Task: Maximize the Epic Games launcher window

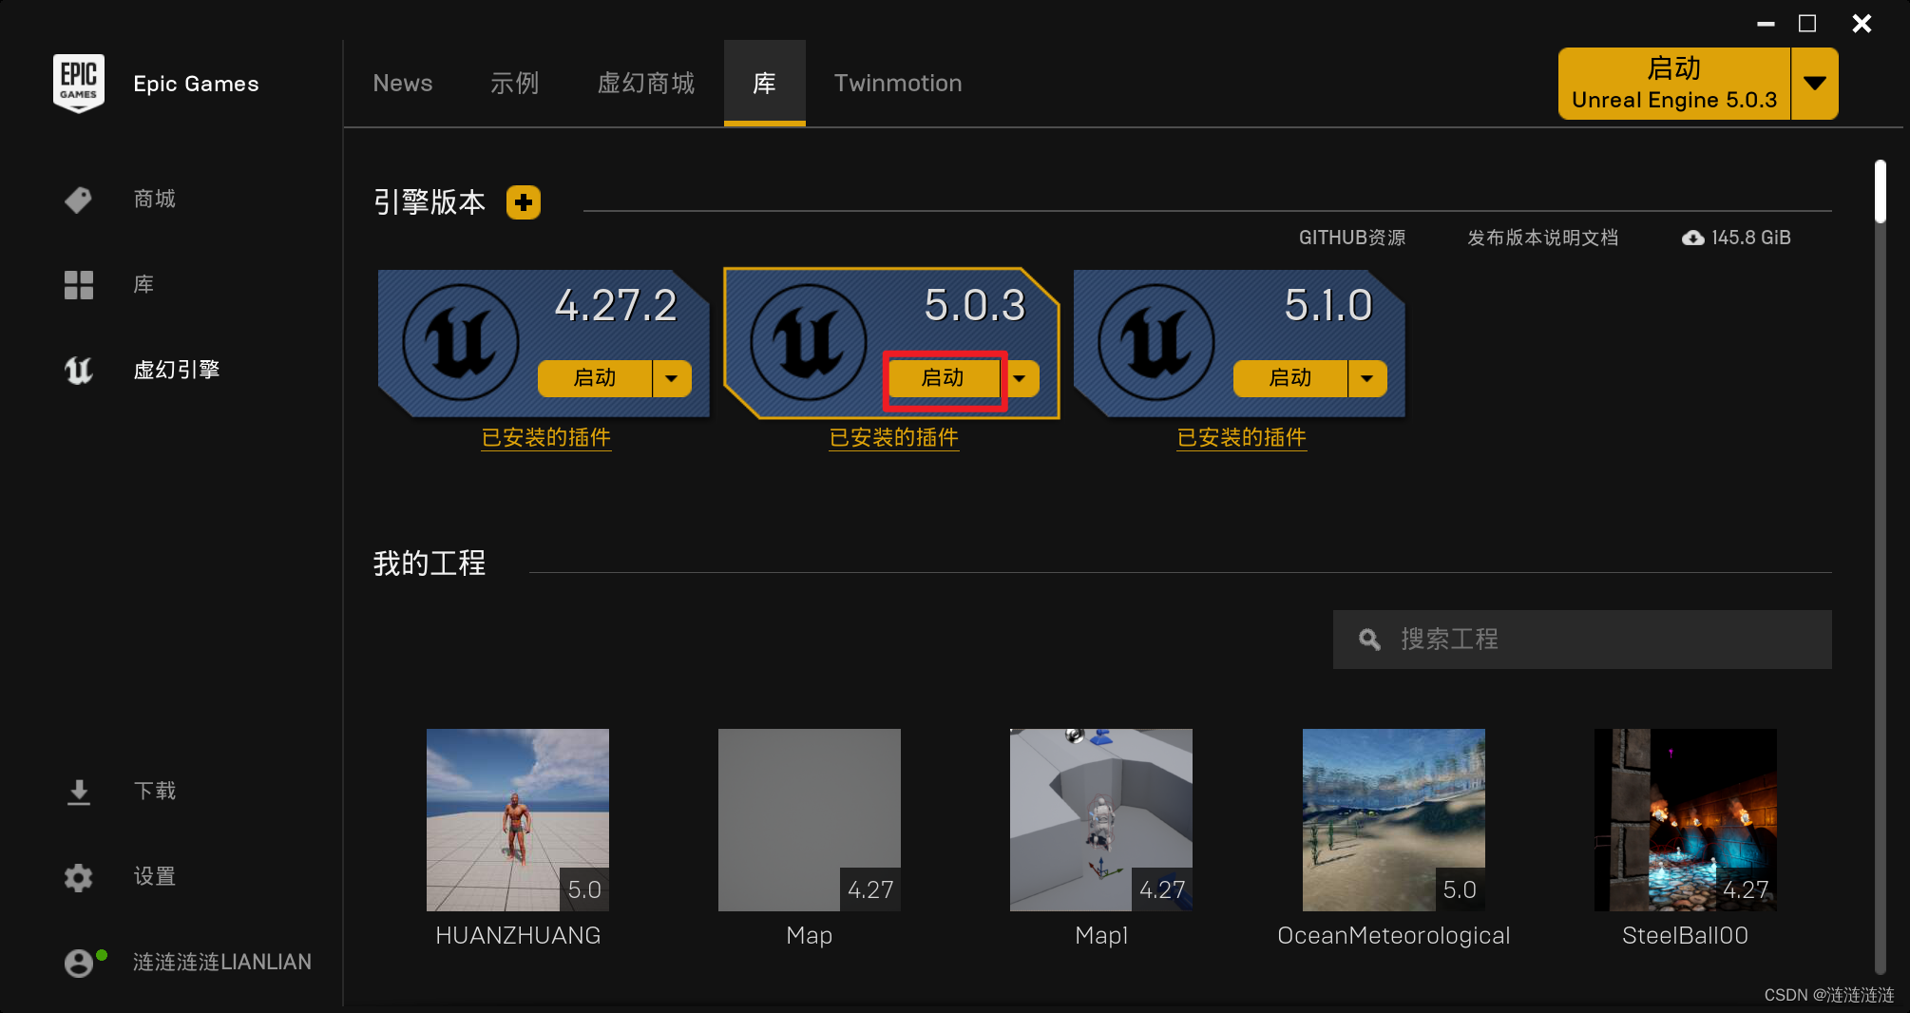Action: click(x=1807, y=24)
